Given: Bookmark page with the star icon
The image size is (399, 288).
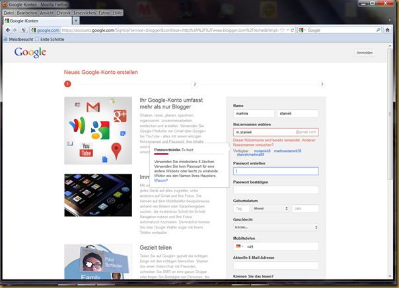Looking at the screenshot, I should point(282,30).
